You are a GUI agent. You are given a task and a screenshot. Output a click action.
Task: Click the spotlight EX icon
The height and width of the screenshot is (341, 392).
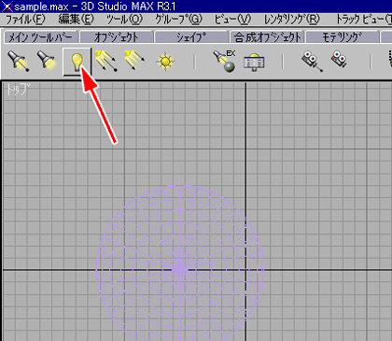point(224,61)
